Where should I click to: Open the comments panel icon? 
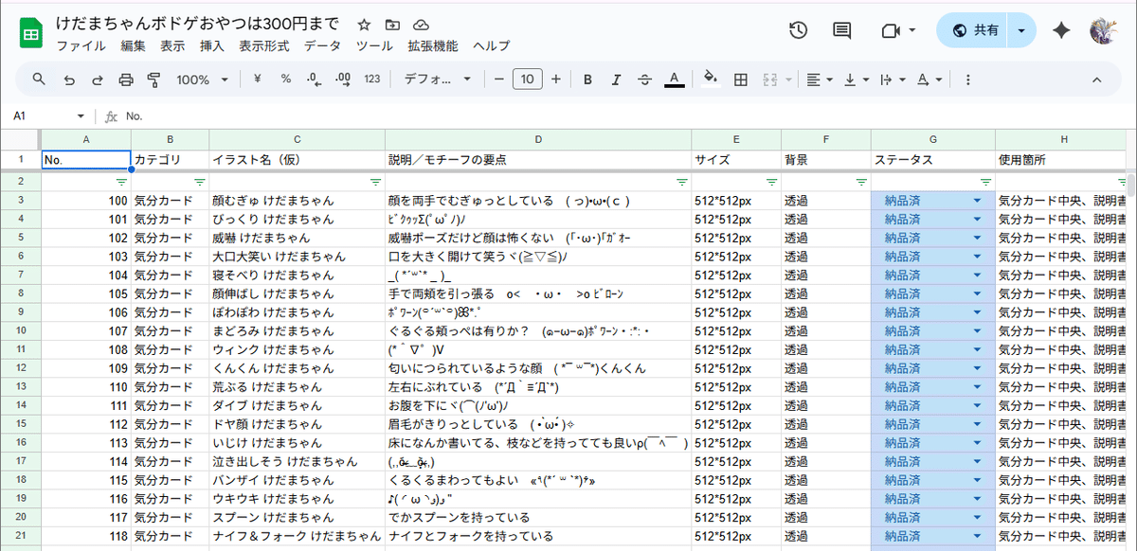[841, 30]
